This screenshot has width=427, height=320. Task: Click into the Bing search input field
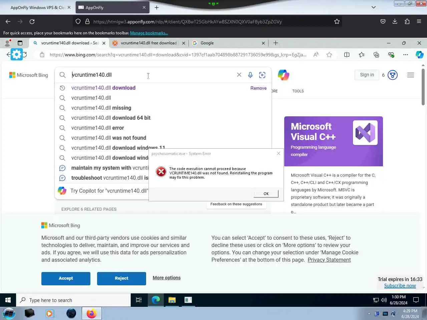152,75
